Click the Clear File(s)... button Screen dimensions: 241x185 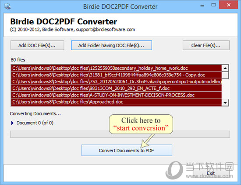pos(206,45)
